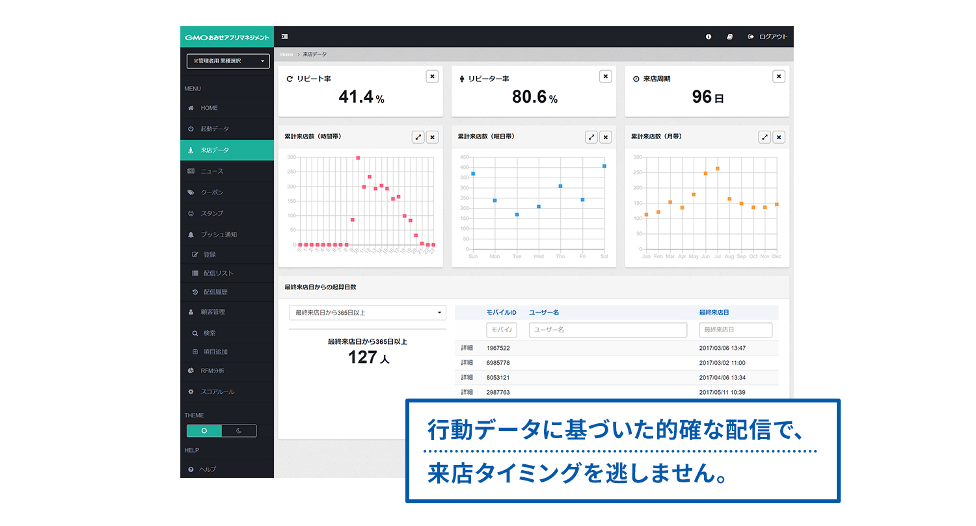Expand the 累計来店数（時間帯）chart

coord(418,137)
